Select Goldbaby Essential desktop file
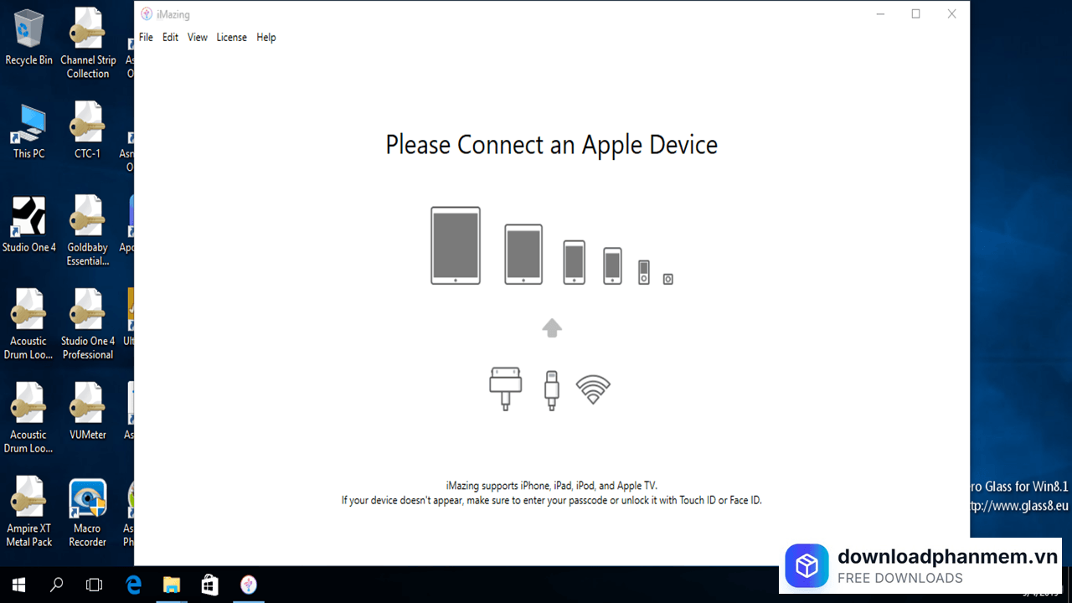The width and height of the screenshot is (1072, 603). [88, 231]
